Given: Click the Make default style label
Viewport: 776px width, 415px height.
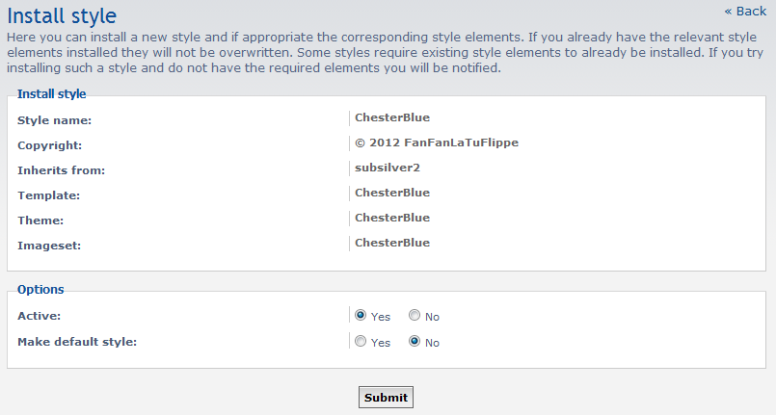Looking at the screenshot, I should pyautogui.click(x=77, y=342).
